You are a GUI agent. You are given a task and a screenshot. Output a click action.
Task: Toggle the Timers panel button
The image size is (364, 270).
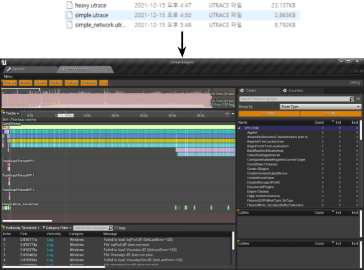click(41, 83)
